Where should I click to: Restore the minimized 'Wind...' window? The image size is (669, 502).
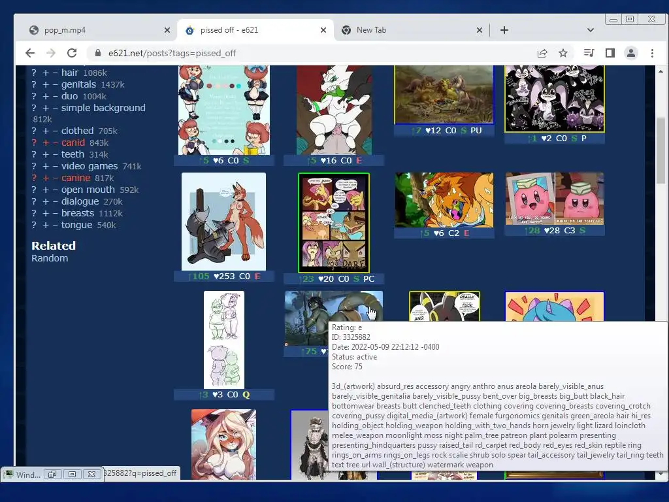click(52, 475)
